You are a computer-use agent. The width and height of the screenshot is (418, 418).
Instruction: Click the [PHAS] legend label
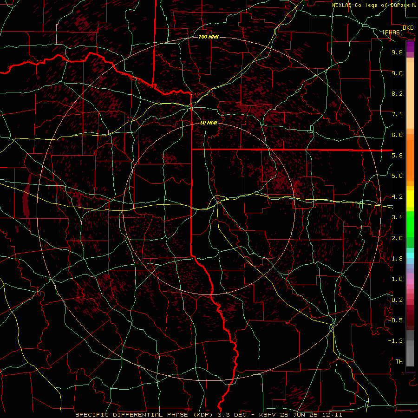click(392, 32)
